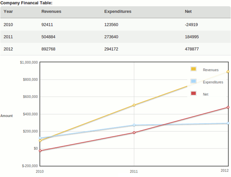
Task: Click the blue Expenditures legend swatch
Action: [x=194, y=81]
